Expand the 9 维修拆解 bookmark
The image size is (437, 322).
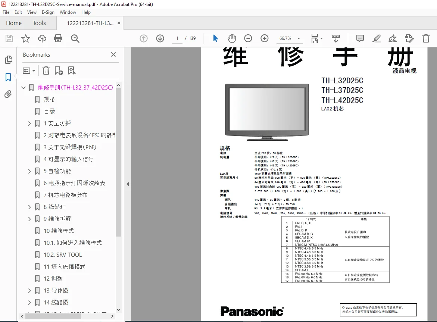(x=29, y=219)
